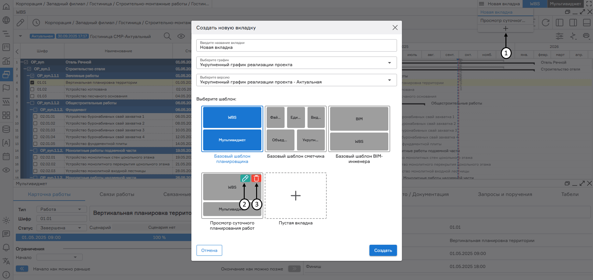This screenshot has width=593, height=280.
Task: Select the 'Пустая вкладка' template tile
Action: click(295, 196)
